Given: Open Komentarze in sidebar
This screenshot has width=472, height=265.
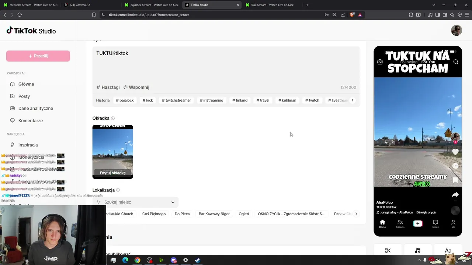Looking at the screenshot, I should coord(31,120).
